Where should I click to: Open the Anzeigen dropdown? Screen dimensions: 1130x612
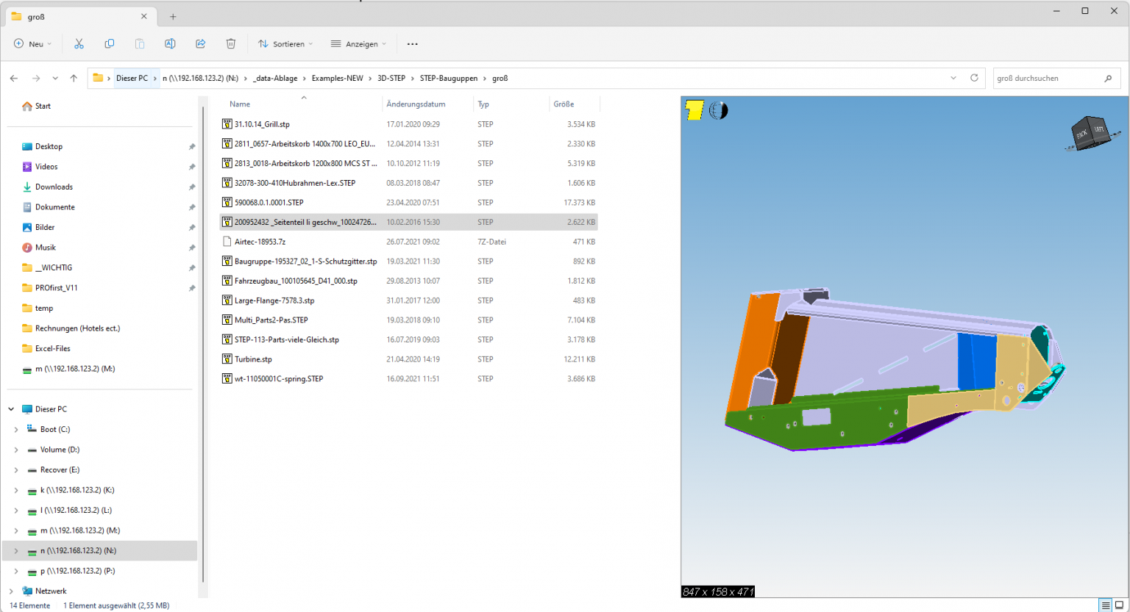click(358, 44)
